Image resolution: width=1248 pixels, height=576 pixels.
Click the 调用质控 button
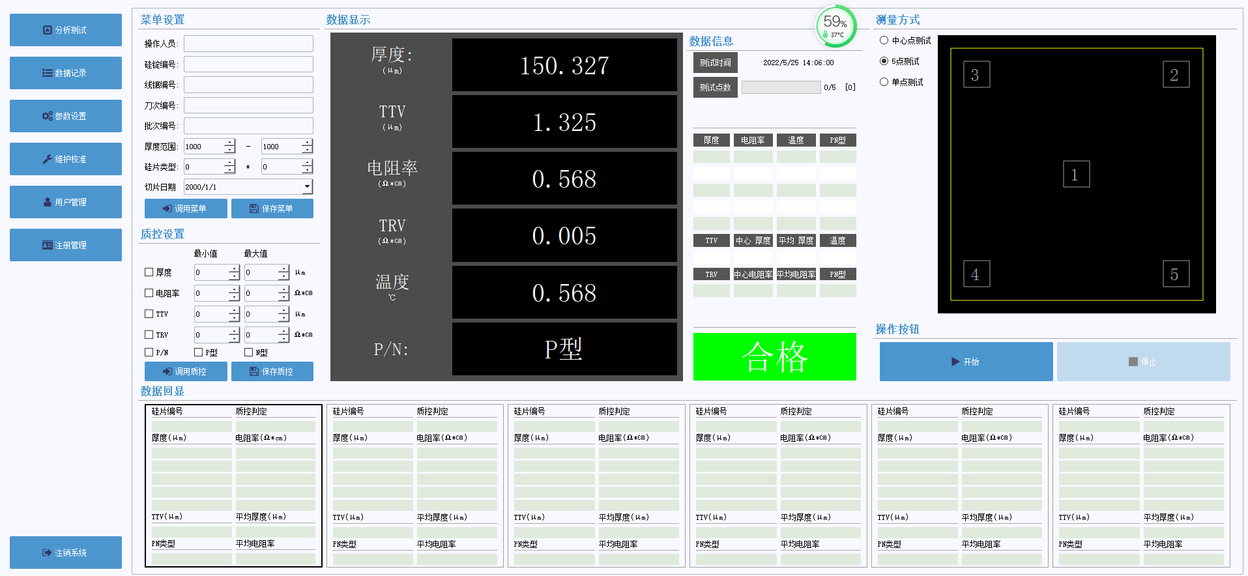click(186, 371)
